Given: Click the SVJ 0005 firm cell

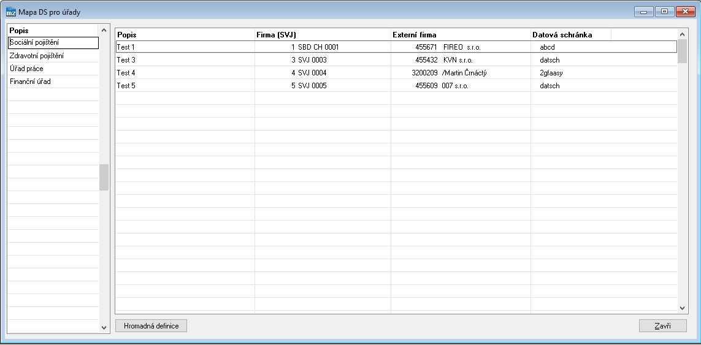Looking at the screenshot, I should (323, 86).
